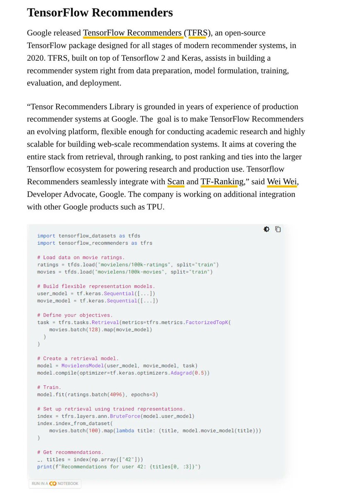Click the 'task = tfrs.tasks.Retrieval' line
339x498 pixels.
(x=134, y=322)
